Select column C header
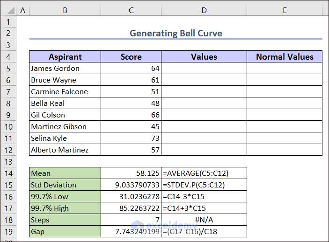This screenshot has width=329, height=242. [x=131, y=10]
